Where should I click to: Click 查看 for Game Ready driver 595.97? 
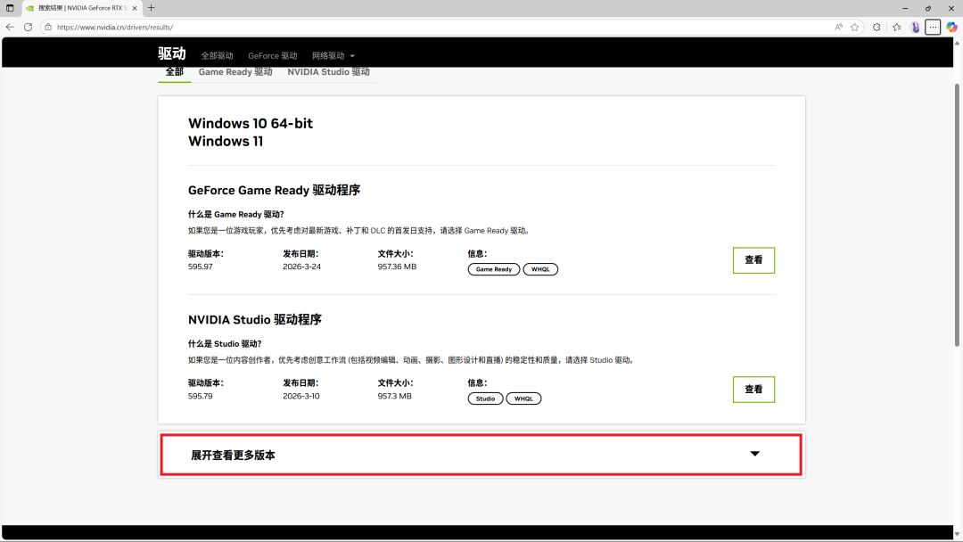753,260
